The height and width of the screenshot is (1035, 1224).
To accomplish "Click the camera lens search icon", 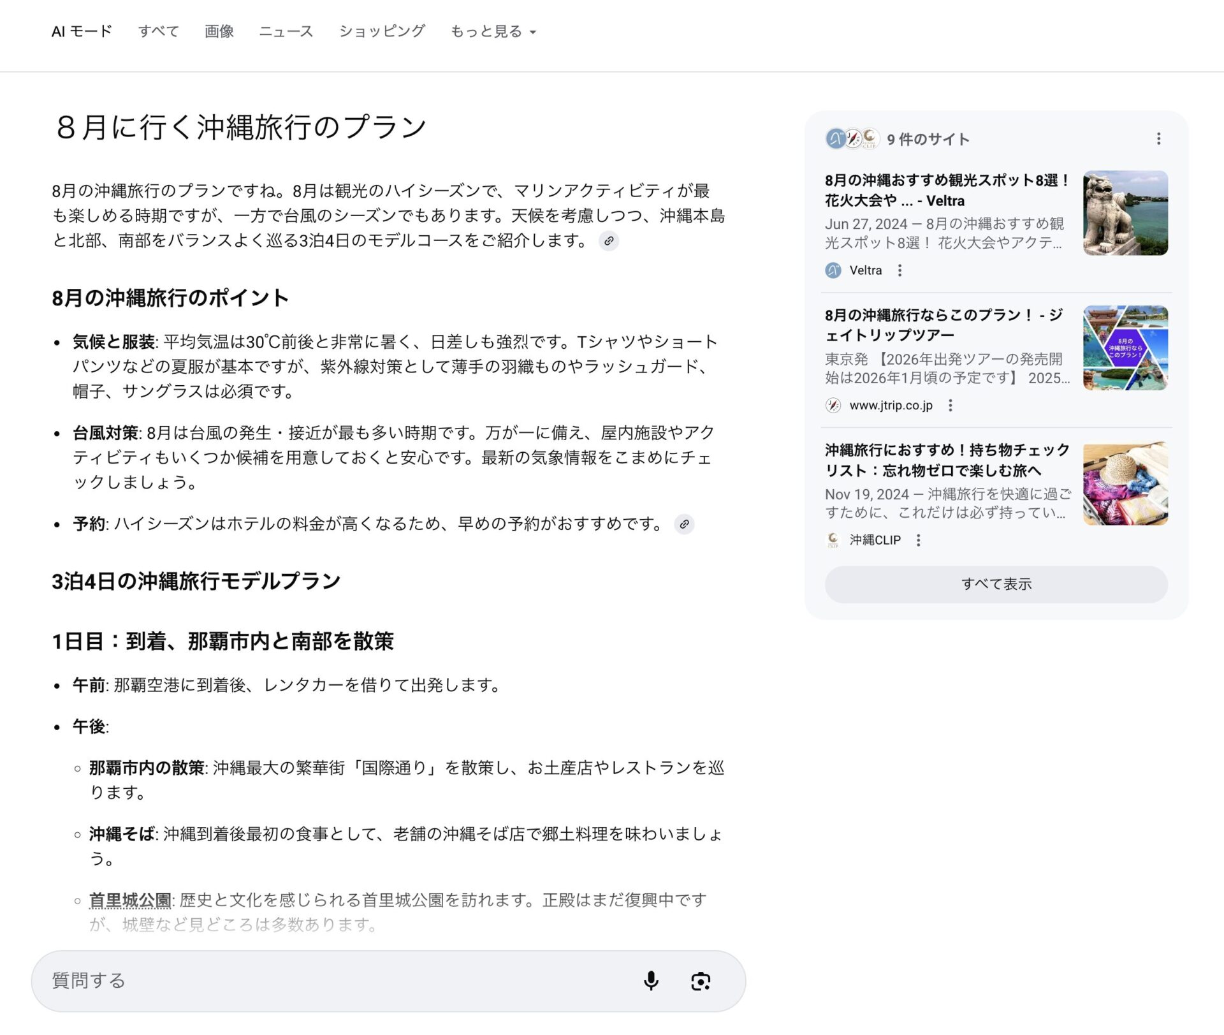I will (701, 981).
